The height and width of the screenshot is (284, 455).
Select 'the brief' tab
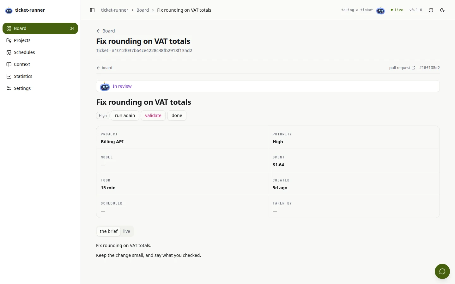[109, 231]
